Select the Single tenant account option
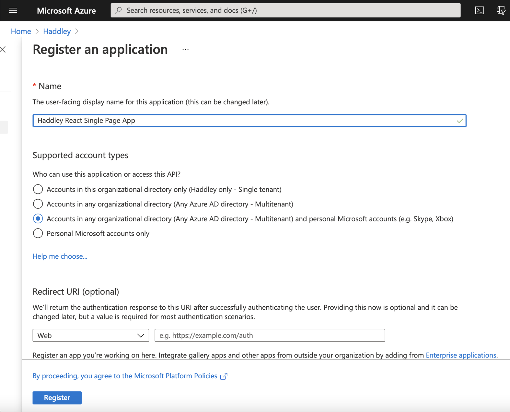 pos(38,189)
